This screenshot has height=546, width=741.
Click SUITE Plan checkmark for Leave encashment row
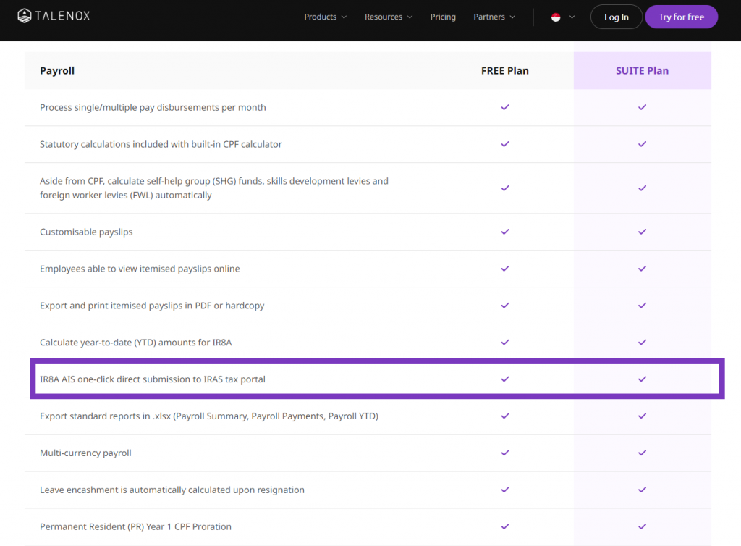[x=643, y=490]
